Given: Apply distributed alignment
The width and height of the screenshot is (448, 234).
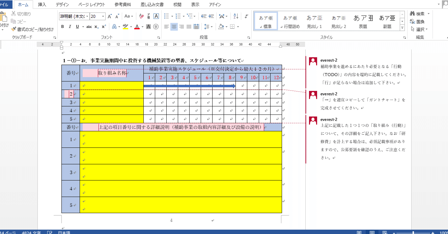Looking at the screenshot, I should coord(196,27).
